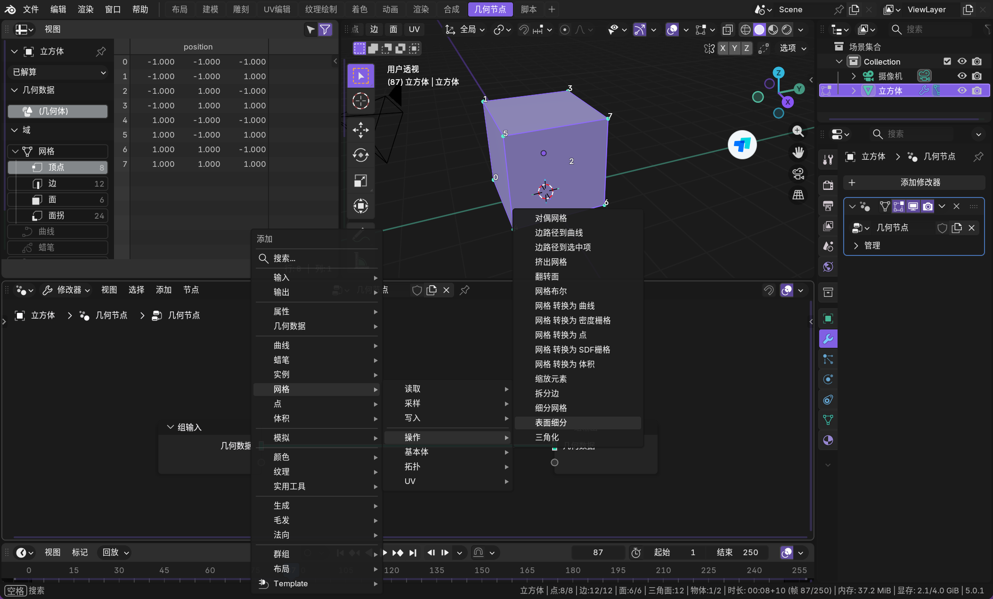This screenshot has height=599, width=993.
Task: Toggle the X axis mirror button
Action: tap(723, 48)
